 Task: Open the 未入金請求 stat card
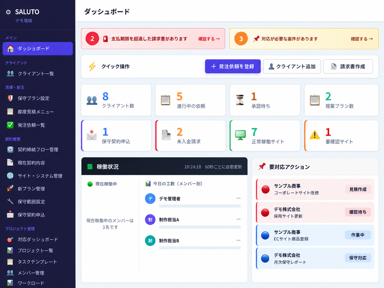coord(190,136)
